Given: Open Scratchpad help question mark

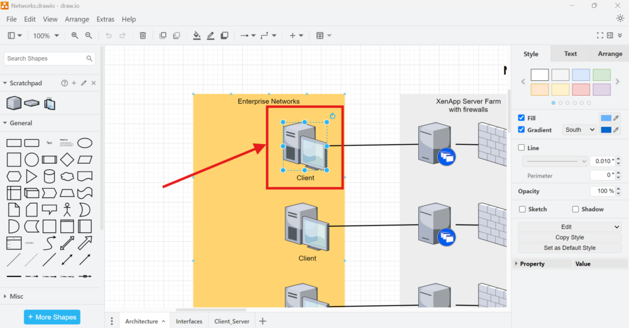Looking at the screenshot, I should [64, 83].
